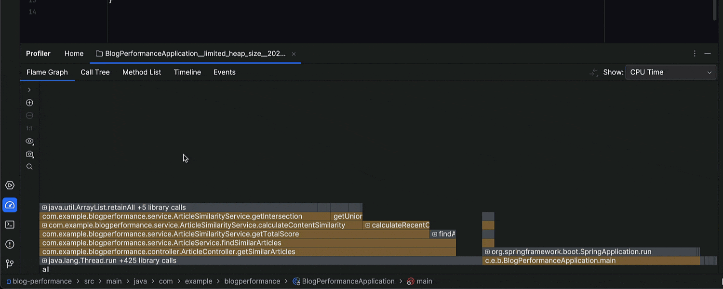
Task: Expand the flame graph sidebar chevron
Action: point(29,90)
